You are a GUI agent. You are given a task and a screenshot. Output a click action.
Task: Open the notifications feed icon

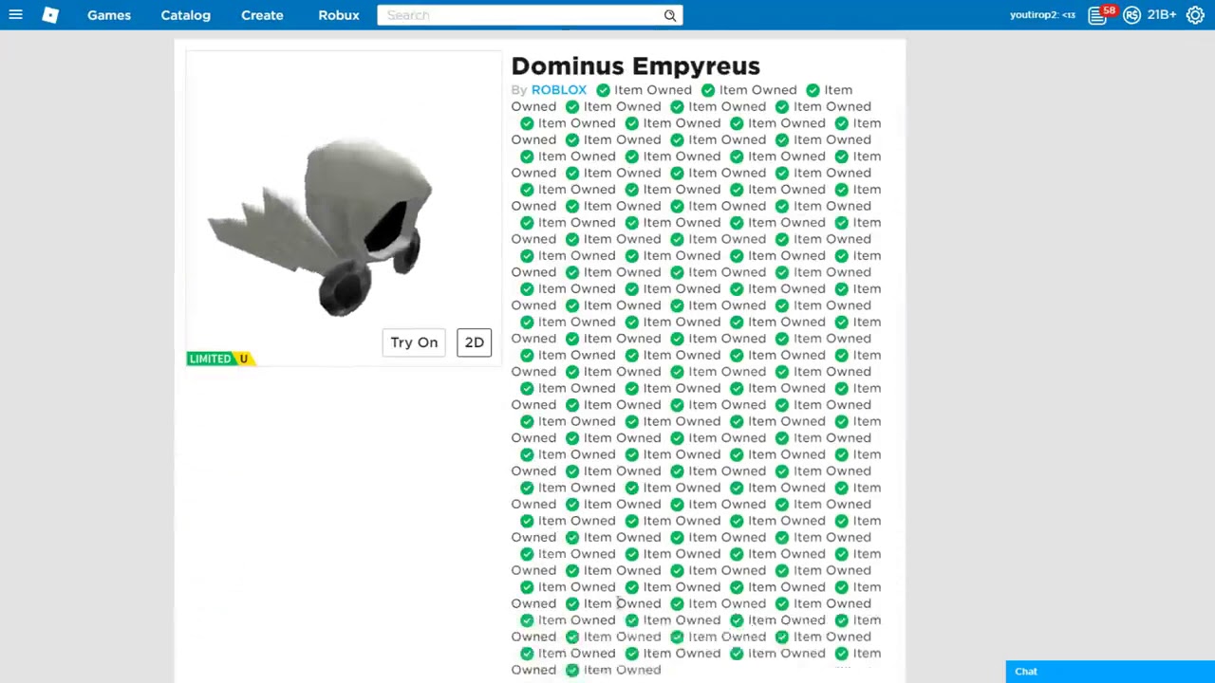pyautogui.click(x=1097, y=15)
